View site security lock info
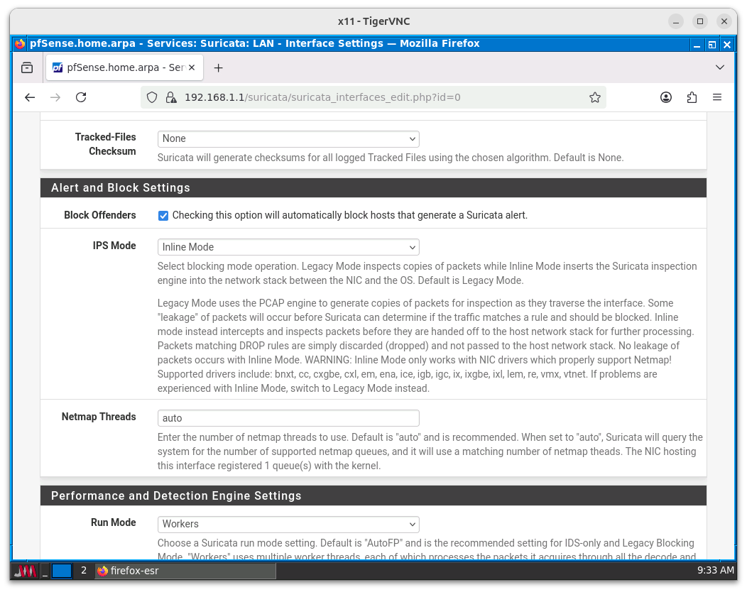Screen dimensions: 747x592 170,98
